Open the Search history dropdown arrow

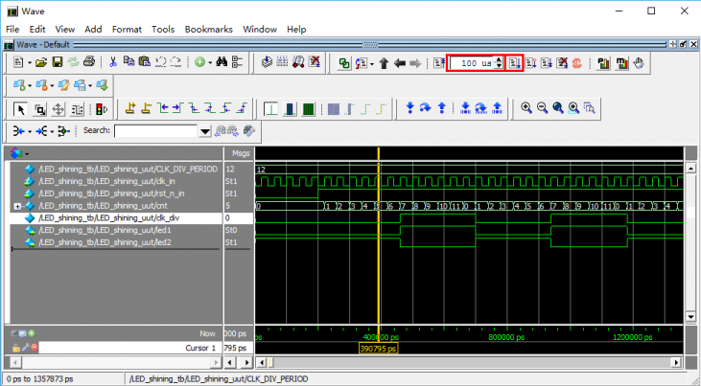click(x=205, y=131)
